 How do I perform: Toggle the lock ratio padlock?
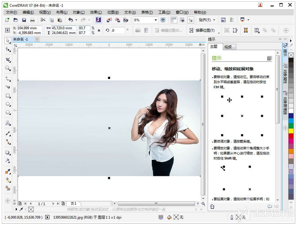pos(99,30)
